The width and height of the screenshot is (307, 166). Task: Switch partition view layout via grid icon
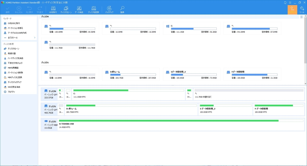tap(302, 17)
